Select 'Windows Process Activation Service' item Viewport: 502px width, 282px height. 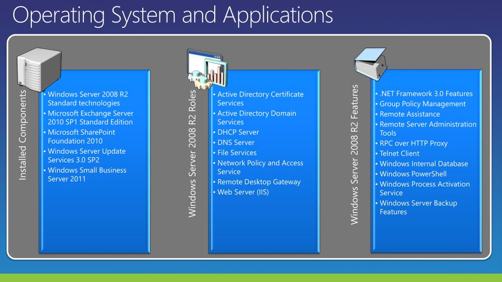click(425, 188)
